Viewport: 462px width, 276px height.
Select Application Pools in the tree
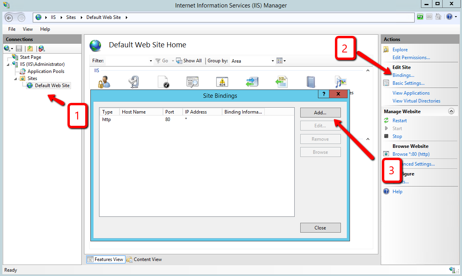tap(46, 71)
